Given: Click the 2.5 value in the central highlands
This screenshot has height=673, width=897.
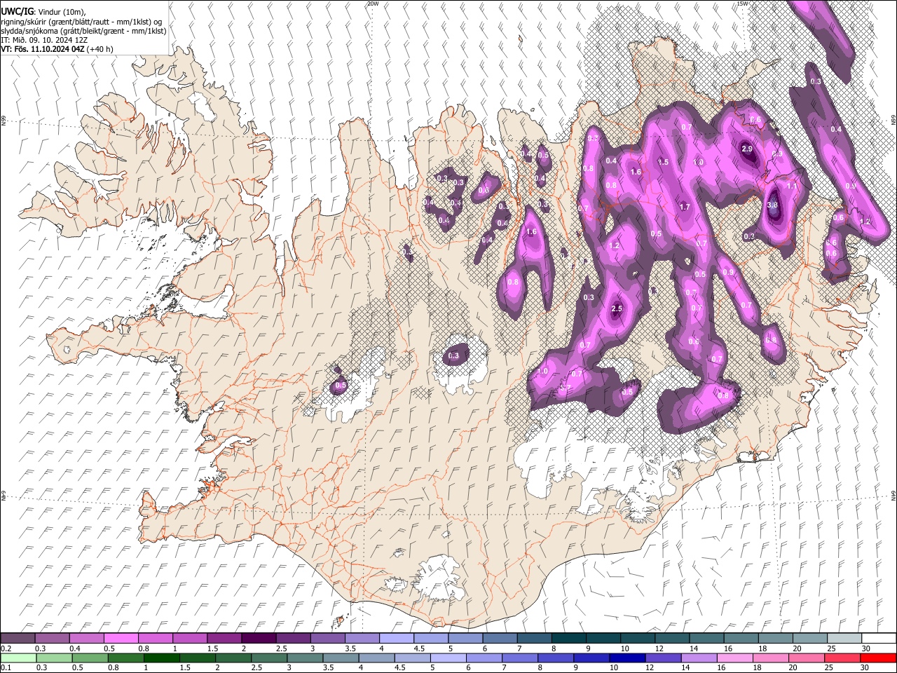Looking at the screenshot, I should (617, 309).
